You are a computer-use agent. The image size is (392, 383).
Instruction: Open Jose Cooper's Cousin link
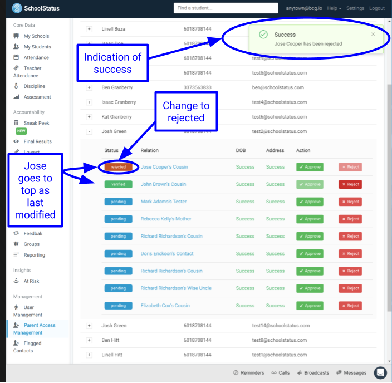(164, 167)
